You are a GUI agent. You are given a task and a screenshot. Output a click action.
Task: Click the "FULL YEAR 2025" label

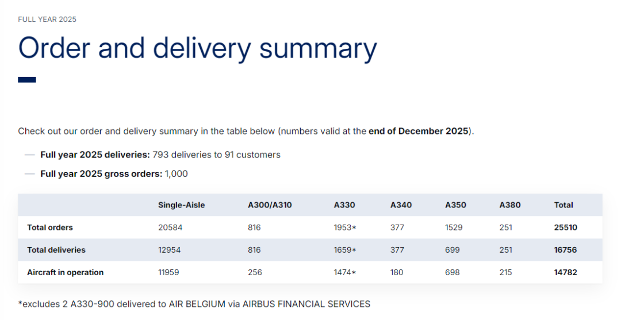(47, 20)
